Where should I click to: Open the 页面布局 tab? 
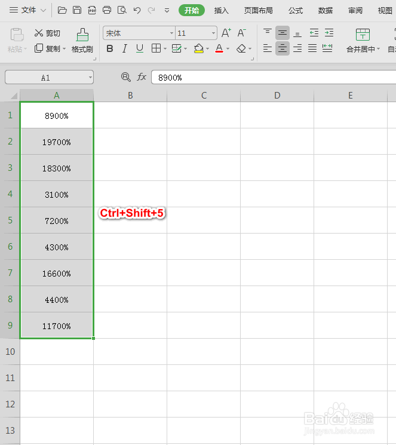pyautogui.click(x=258, y=11)
